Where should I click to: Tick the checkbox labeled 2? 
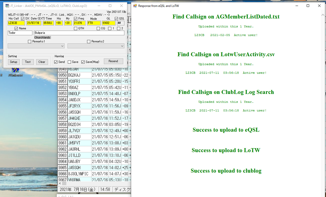[x=118, y=28]
